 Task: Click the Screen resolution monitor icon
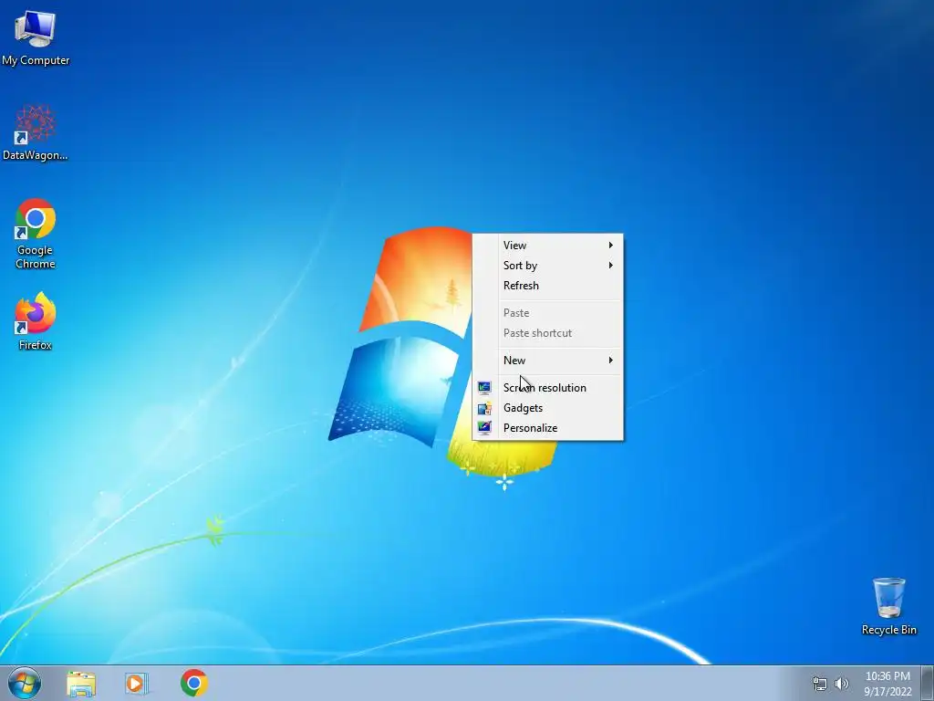click(x=484, y=387)
